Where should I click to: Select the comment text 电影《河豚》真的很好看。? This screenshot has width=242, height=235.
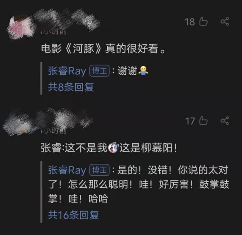[103, 48]
